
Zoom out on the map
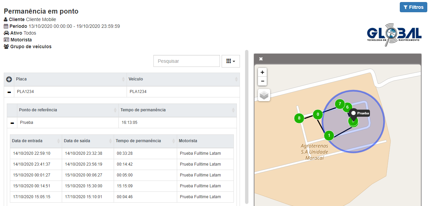tap(262, 81)
